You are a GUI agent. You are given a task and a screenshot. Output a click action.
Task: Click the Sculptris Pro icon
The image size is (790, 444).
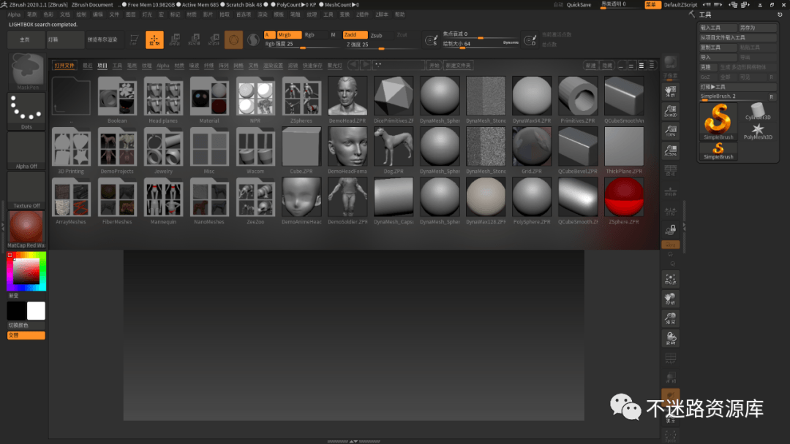click(x=253, y=39)
